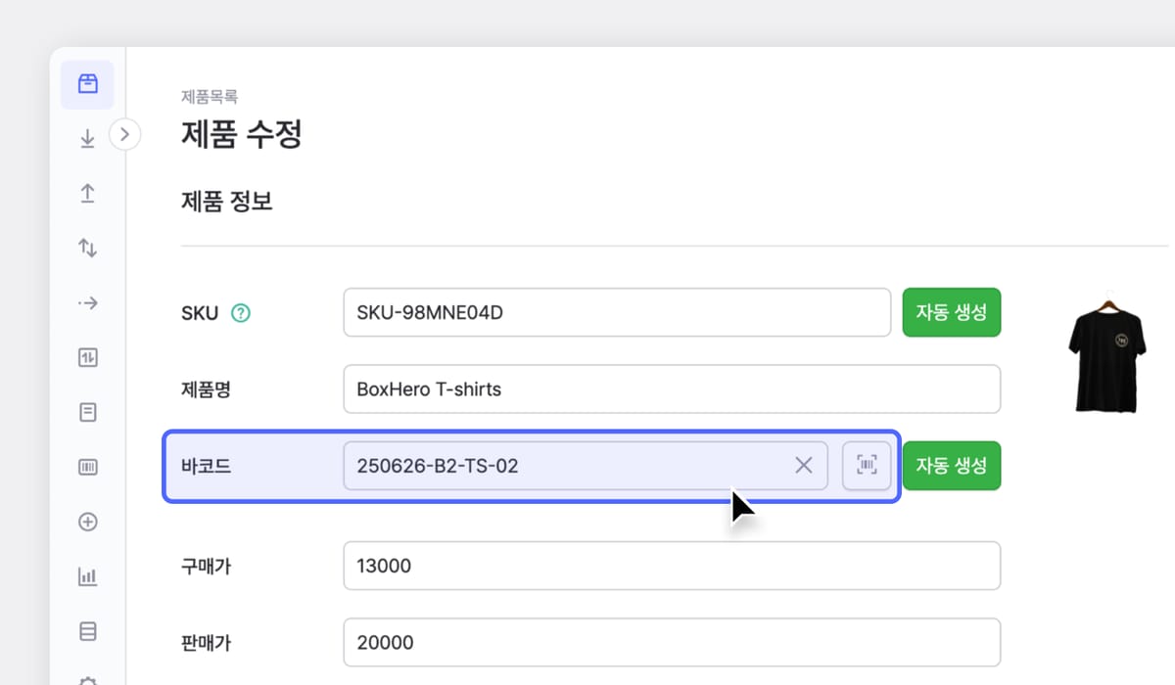Open the product box sidebar icon

click(x=87, y=84)
